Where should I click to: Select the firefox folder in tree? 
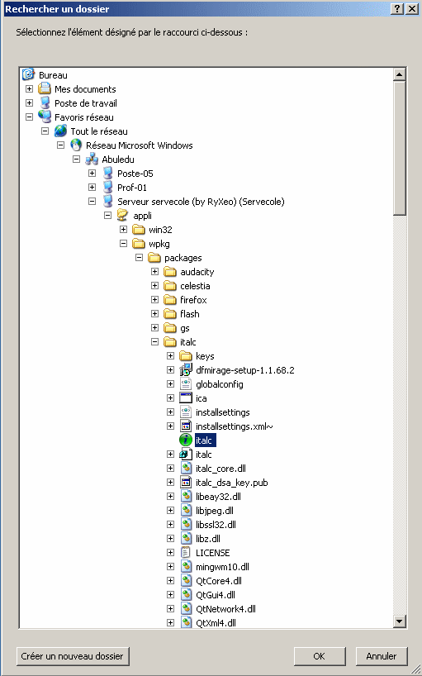click(193, 300)
